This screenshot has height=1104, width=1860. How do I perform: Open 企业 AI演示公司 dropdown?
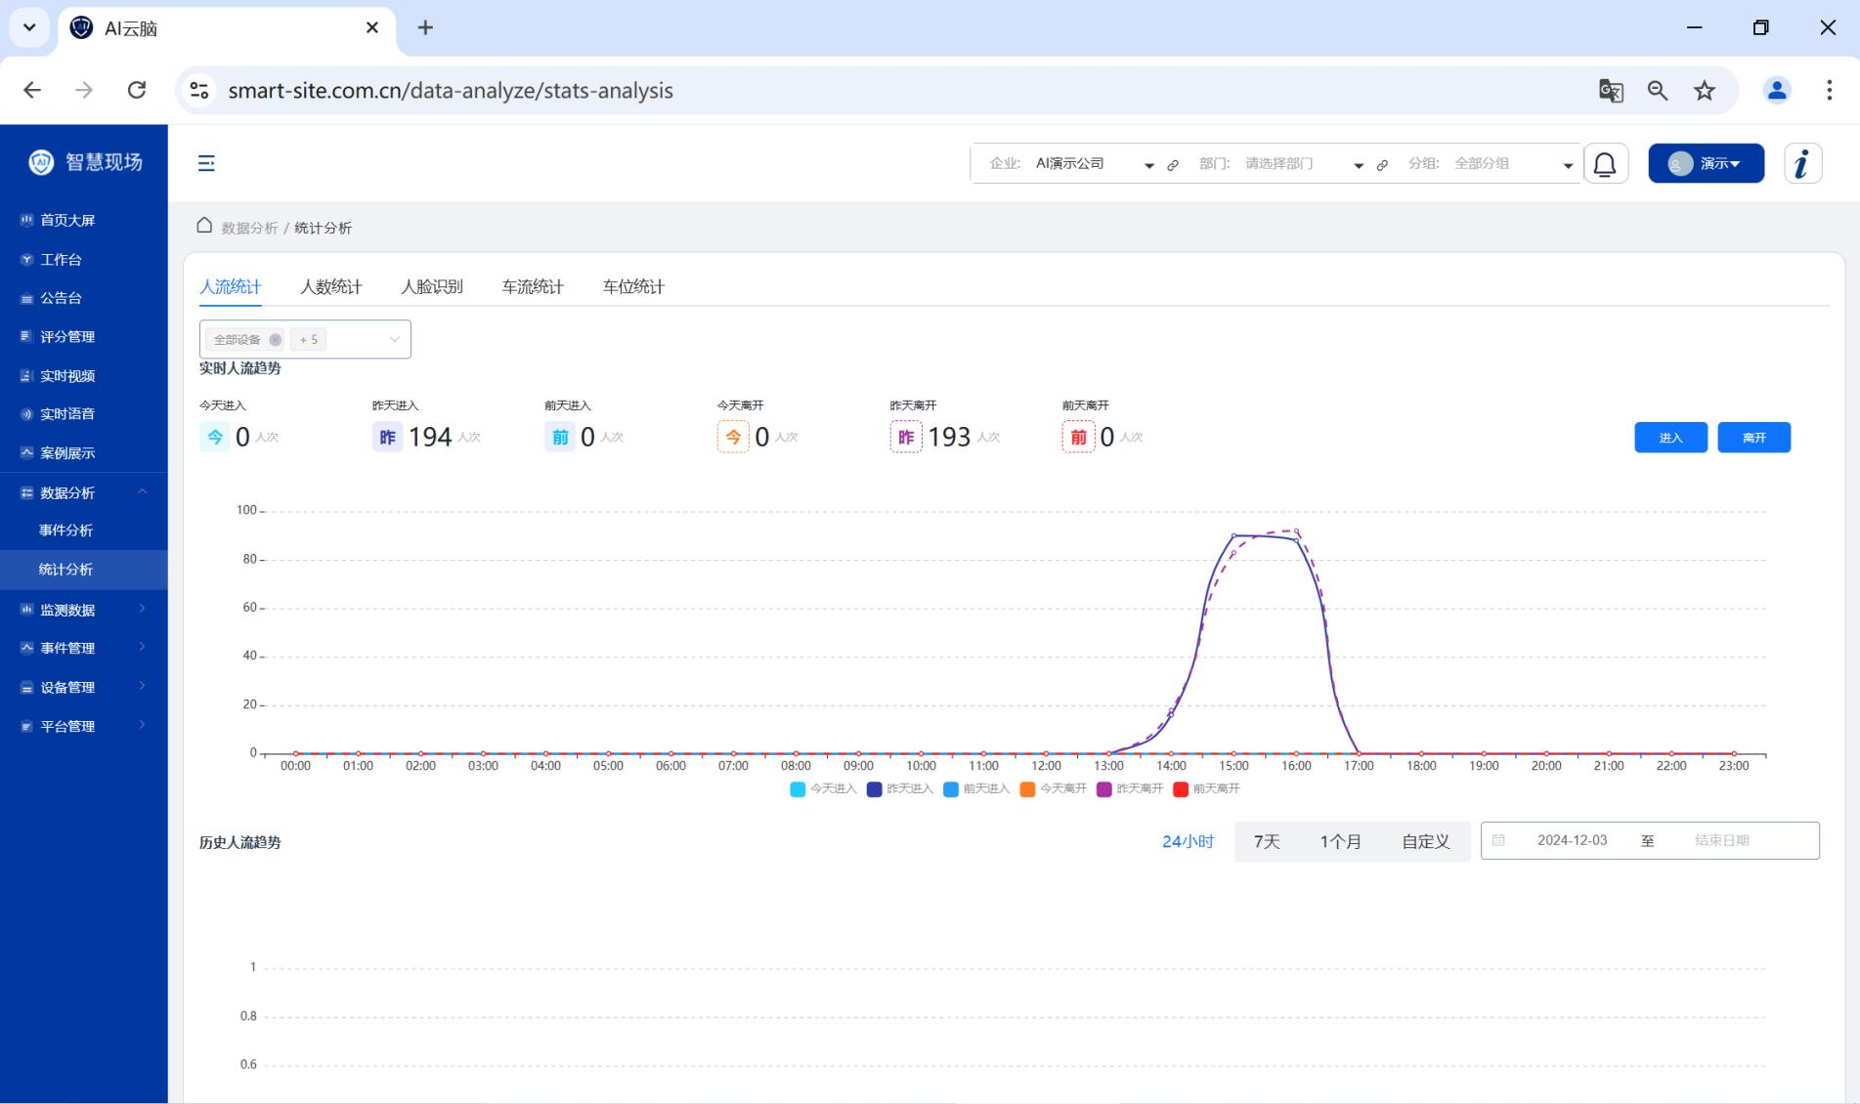point(1095,164)
